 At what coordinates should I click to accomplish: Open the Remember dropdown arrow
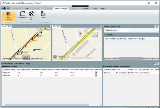[23, 19]
